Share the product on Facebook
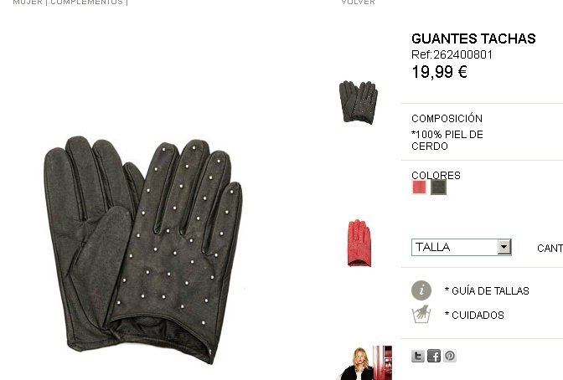The image size is (563, 380). pos(434,356)
